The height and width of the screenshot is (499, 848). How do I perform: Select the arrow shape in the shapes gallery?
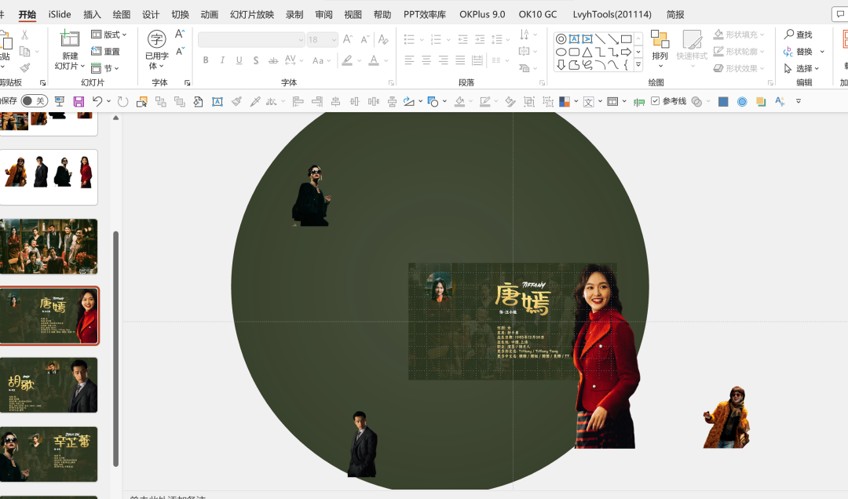[x=626, y=52]
